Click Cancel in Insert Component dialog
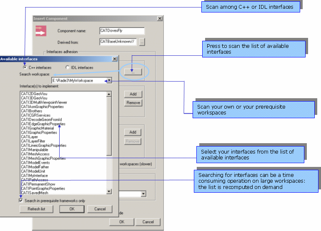 [x=148, y=222]
